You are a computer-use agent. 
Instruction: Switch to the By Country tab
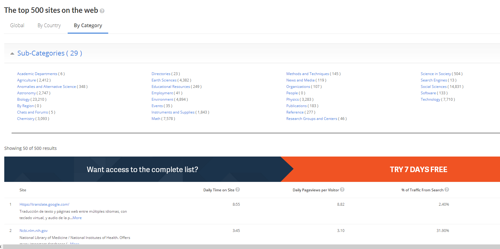point(49,25)
